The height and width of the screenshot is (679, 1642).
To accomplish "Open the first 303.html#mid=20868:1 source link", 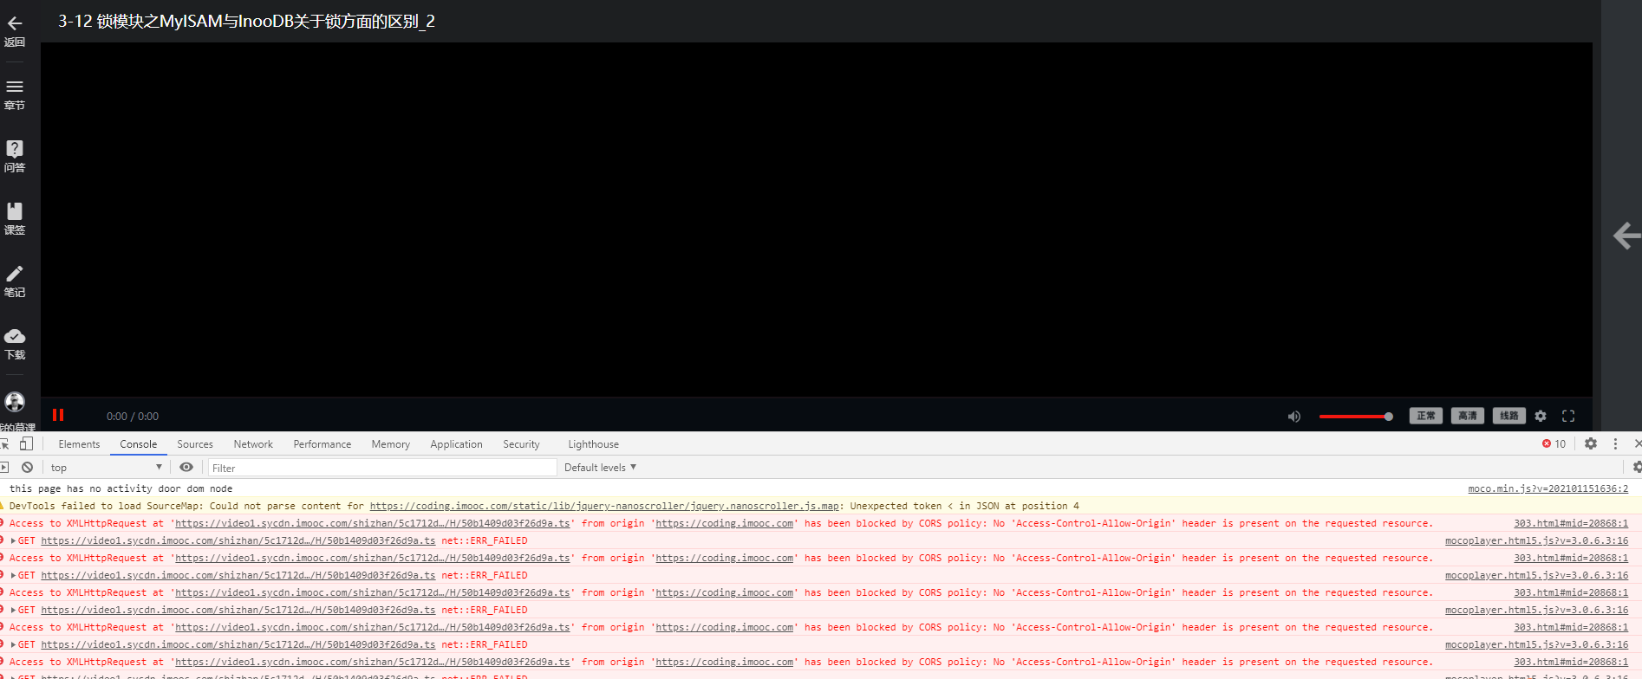I will (1571, 523).
